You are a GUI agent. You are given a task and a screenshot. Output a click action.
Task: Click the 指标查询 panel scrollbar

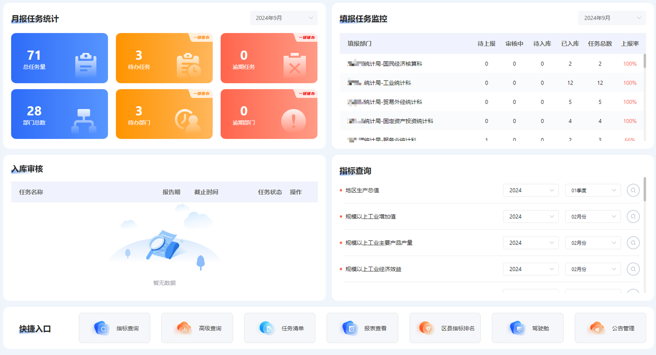pos(645,189)
